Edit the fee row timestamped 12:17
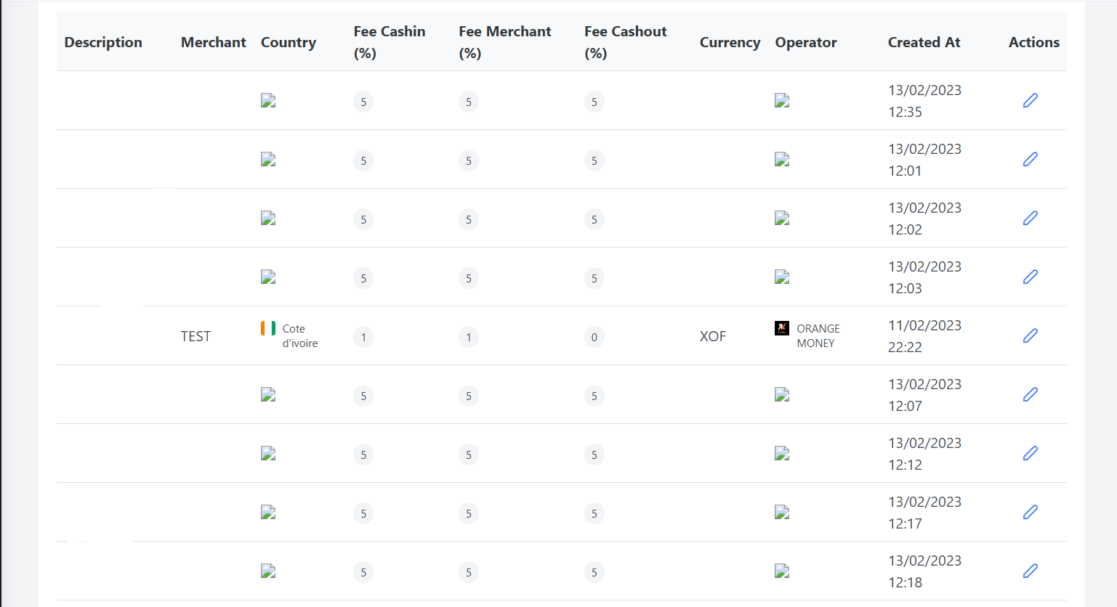The image size is (1117, 607). [1030, 512]
